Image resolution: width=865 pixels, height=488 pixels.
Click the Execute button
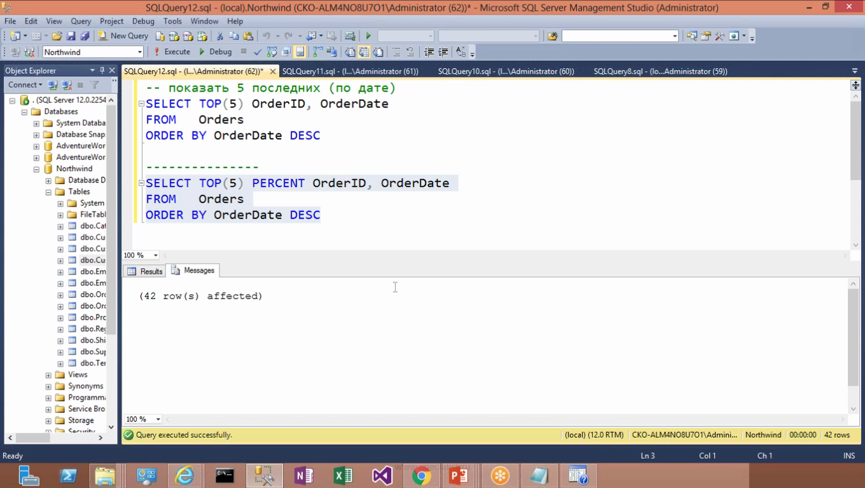[x=172, y=52]
